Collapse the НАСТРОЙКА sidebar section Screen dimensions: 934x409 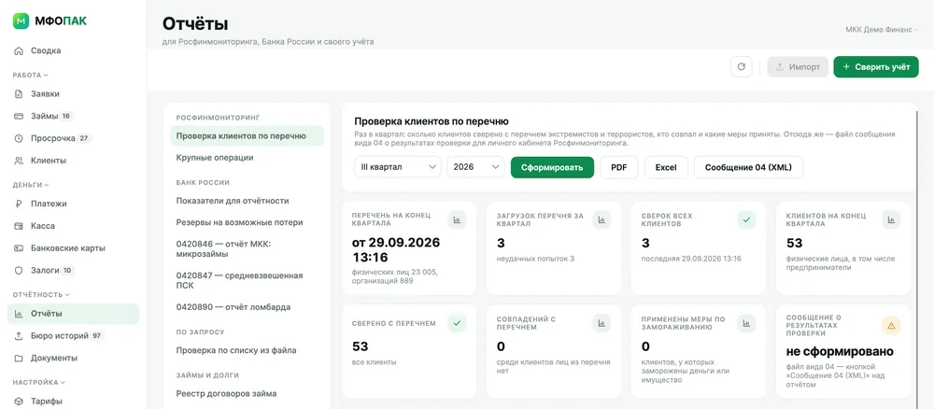[x=38, y=382]
